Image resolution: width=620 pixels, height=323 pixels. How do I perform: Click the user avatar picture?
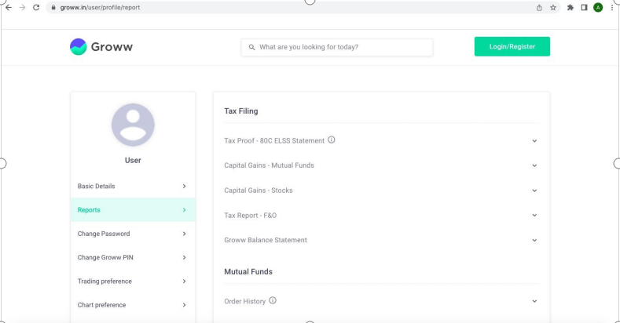pos(133,125)
